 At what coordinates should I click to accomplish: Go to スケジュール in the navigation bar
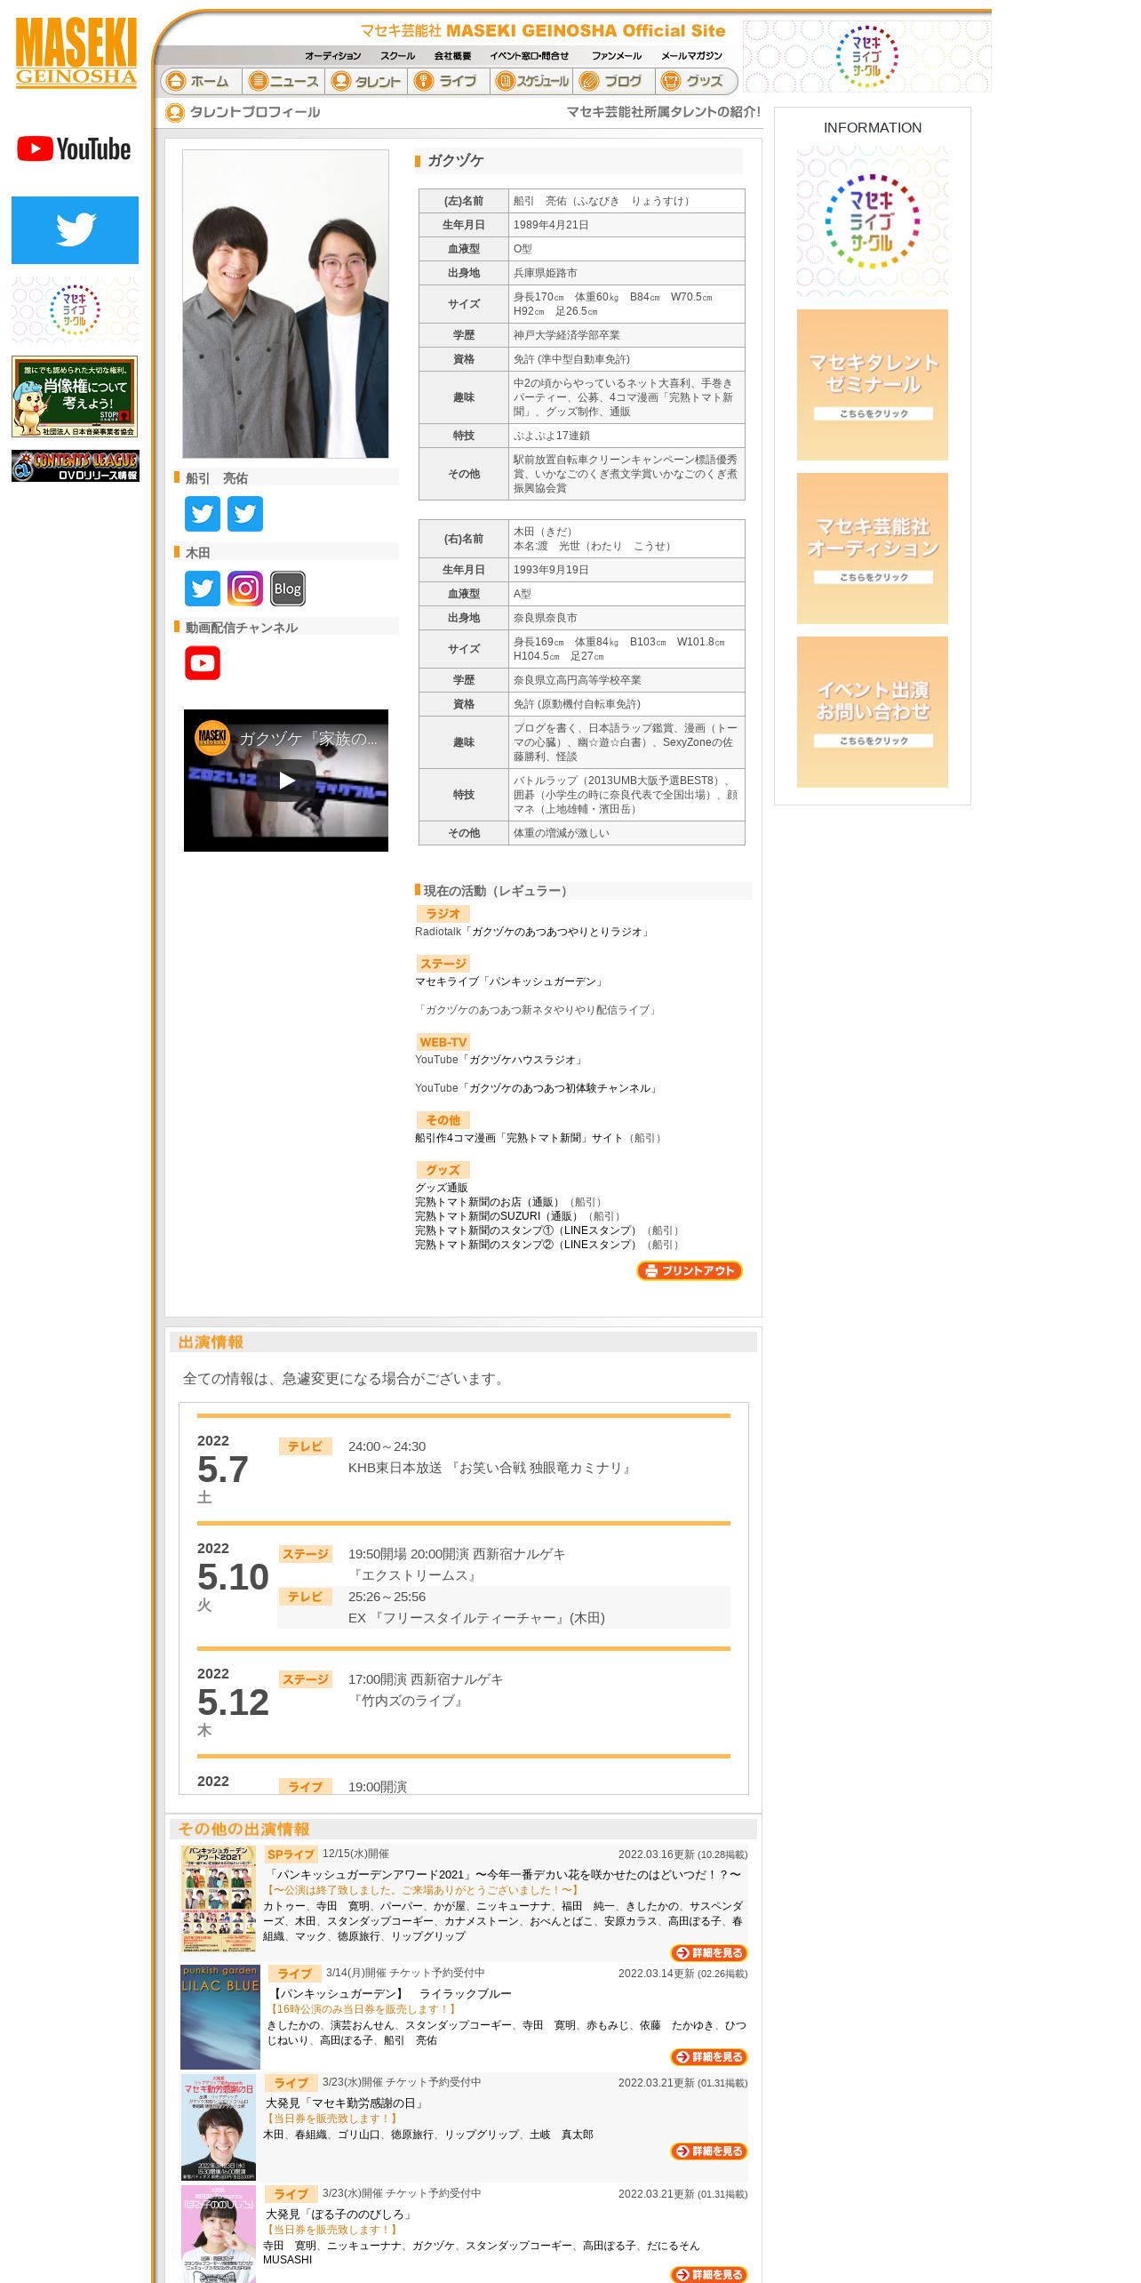tap(531, 81)
